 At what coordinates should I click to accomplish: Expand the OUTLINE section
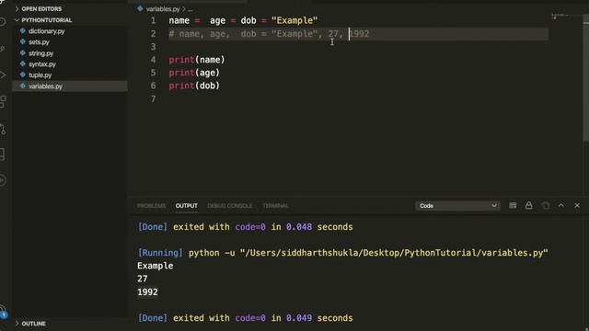(33, 324)
